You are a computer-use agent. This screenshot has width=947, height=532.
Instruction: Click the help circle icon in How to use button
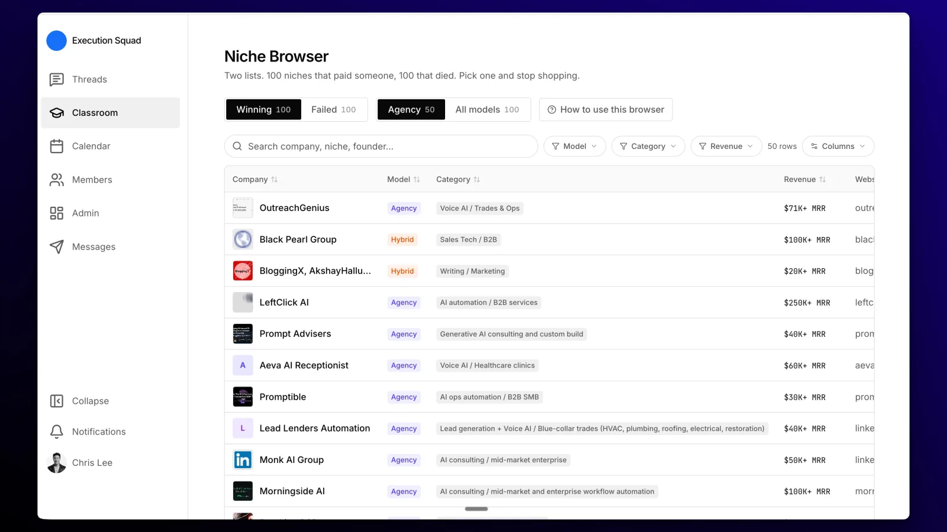pos(552,109)
